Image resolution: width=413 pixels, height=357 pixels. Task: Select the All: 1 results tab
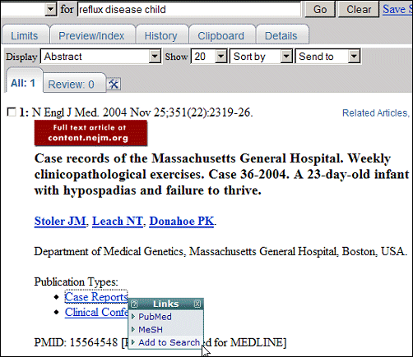pyautogui.click(x=23, y=83)
